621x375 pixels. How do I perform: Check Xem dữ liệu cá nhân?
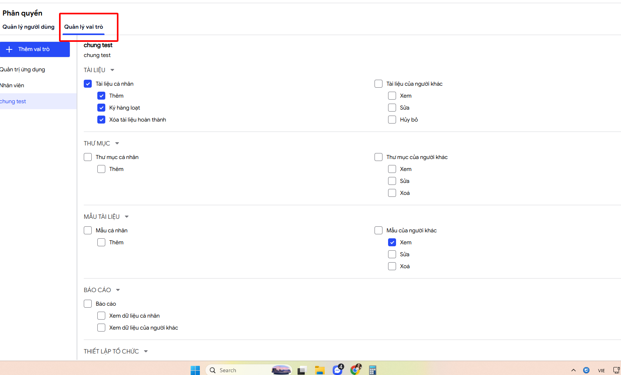[101, 316]
